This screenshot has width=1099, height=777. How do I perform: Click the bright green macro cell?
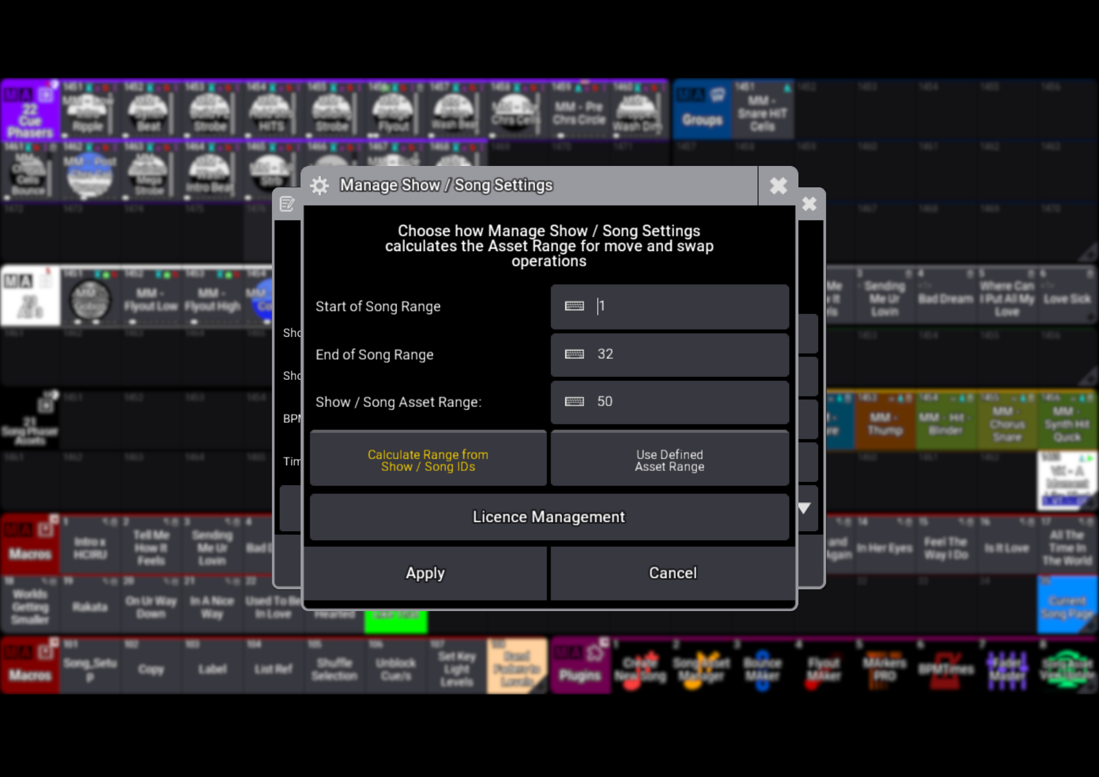[396, 622]
